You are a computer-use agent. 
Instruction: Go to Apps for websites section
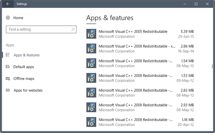tap(28, 90)
